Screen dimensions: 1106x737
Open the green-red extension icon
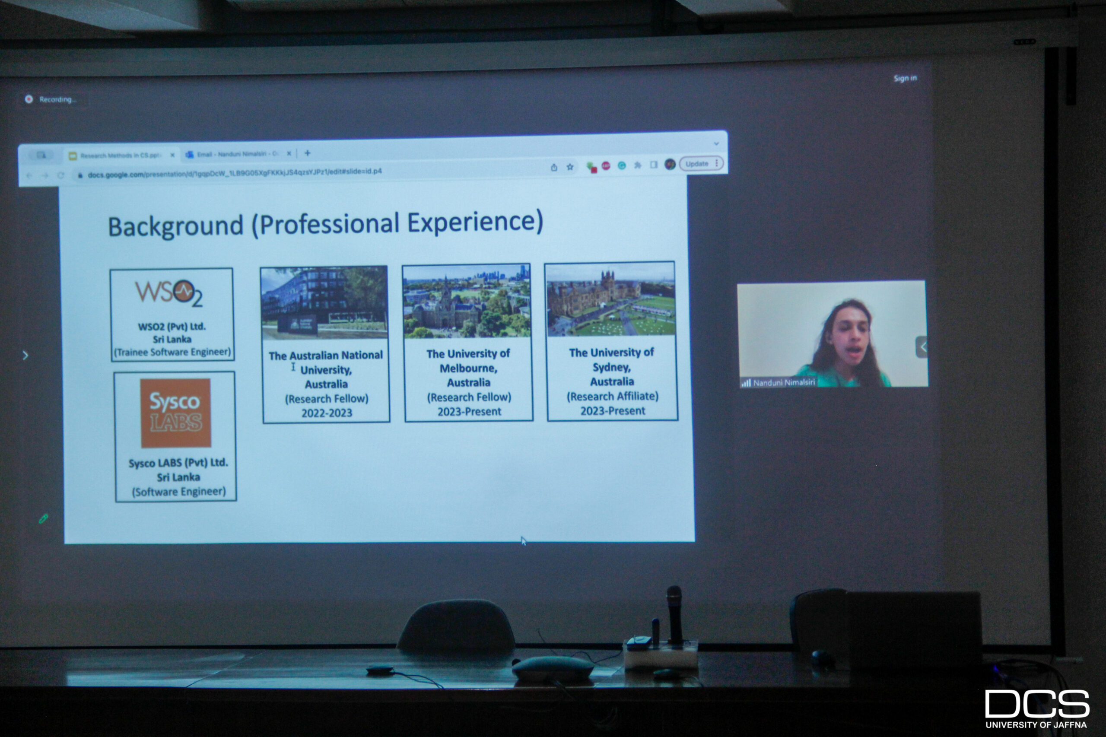591,167
